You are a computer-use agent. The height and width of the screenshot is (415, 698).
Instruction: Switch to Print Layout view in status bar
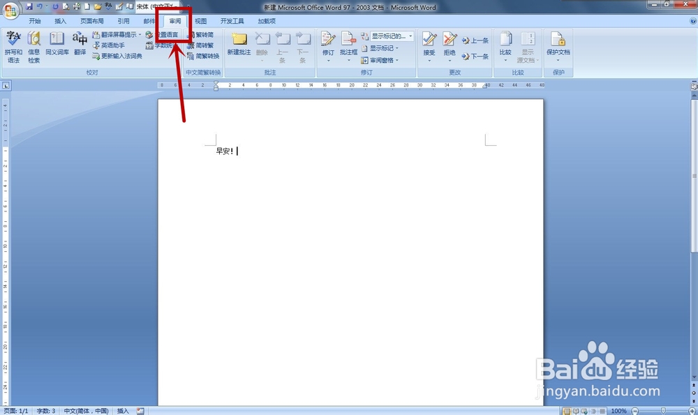(567, 411)
